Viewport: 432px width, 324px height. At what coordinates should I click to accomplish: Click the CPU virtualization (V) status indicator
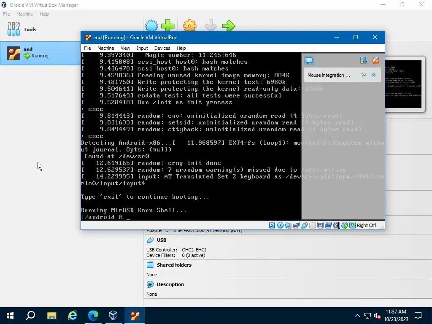tap(336, 225)
